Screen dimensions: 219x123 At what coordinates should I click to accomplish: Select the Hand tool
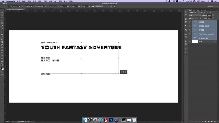(2, 61)
